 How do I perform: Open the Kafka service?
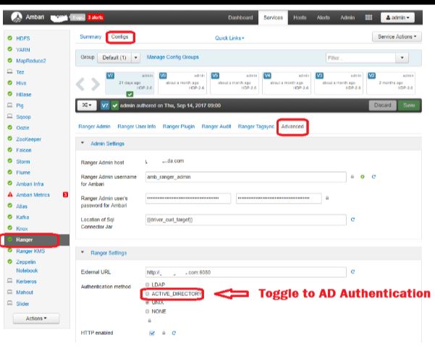[x=22, y=217]
